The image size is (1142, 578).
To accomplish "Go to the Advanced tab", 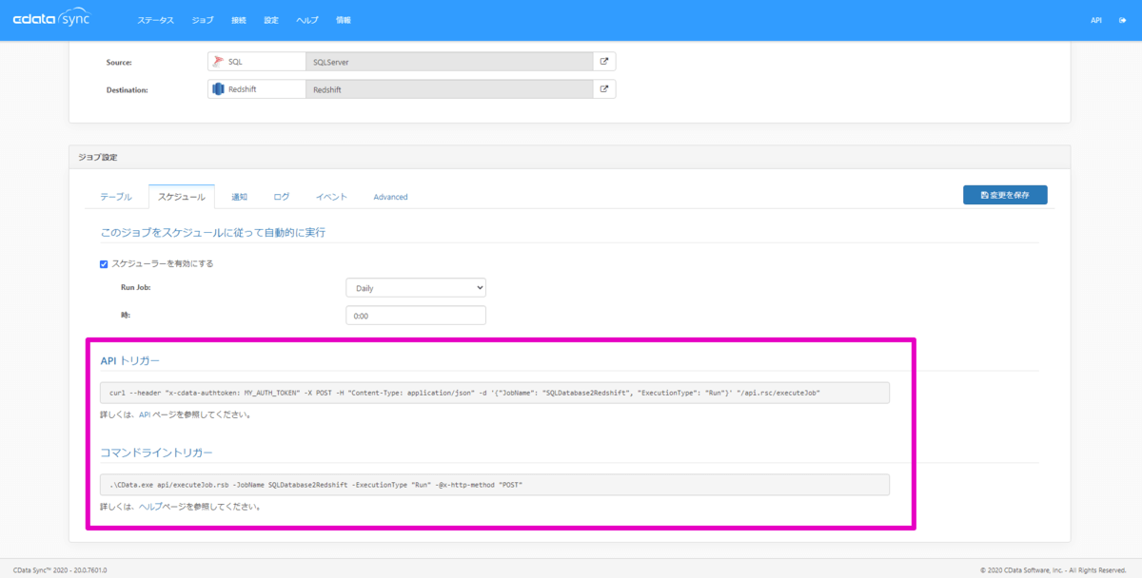I will 390,197.
